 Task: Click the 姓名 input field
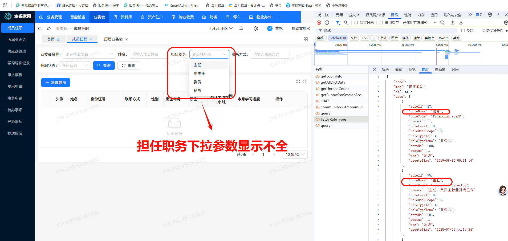[x=148, y=54]
